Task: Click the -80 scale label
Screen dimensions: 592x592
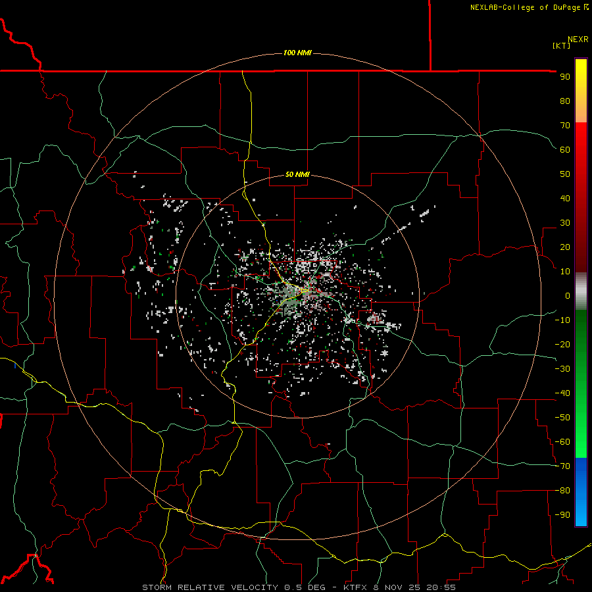Action: point(562,491)
